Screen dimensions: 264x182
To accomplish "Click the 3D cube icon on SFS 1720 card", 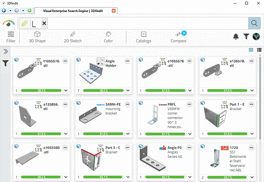I will coord(203,146).
